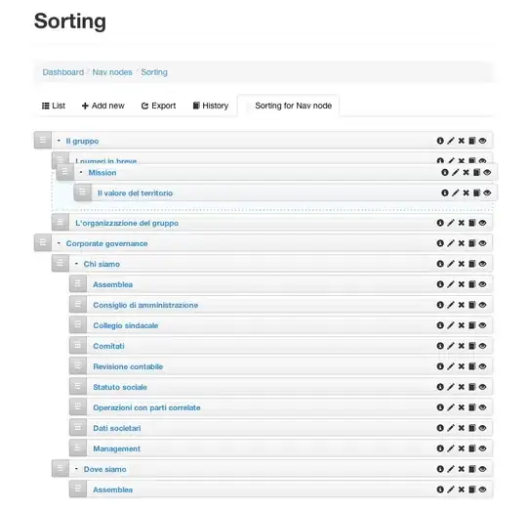Open the Collegio sindacale link
Screen dimensions: 527x510
tap(126, 325)
